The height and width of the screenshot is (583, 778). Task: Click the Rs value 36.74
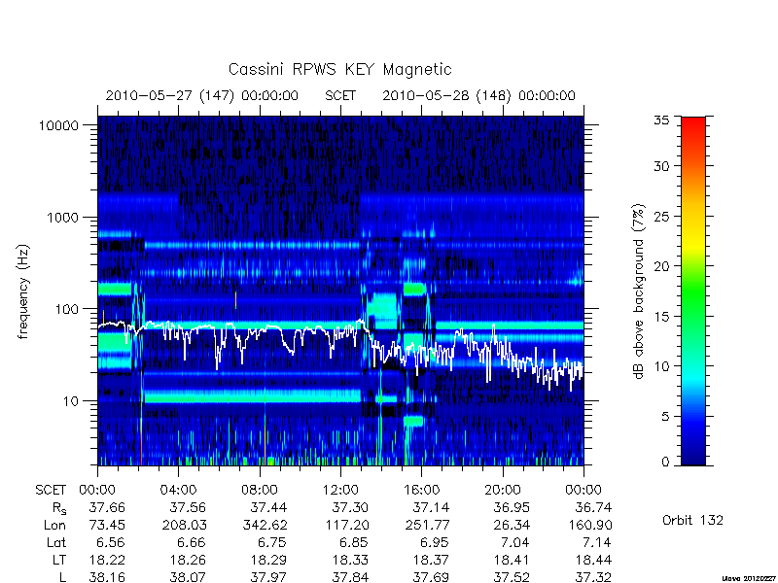[x=593, y=508]
